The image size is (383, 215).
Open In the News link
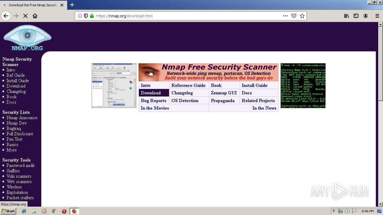265,108
